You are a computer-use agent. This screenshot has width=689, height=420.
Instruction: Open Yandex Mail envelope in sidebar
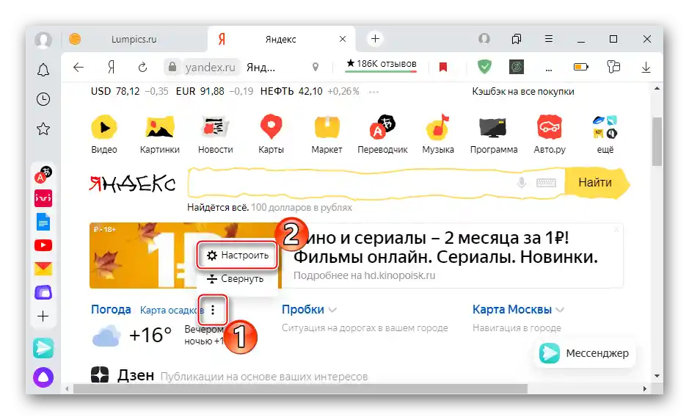tap(43, 269)
